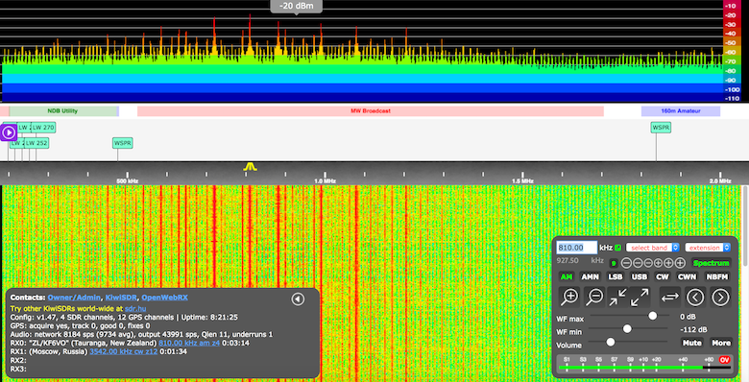
Task: Click the double-headed horizontal arrow icon
Action: click(669, 297)
